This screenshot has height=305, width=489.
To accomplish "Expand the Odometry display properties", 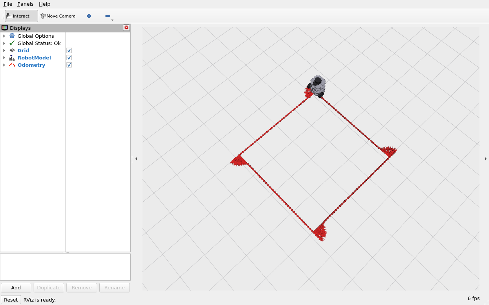I will [x=4, y=65].
